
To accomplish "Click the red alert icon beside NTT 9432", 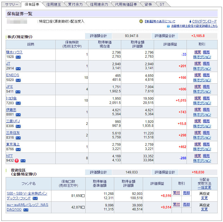I will (17, 161).
